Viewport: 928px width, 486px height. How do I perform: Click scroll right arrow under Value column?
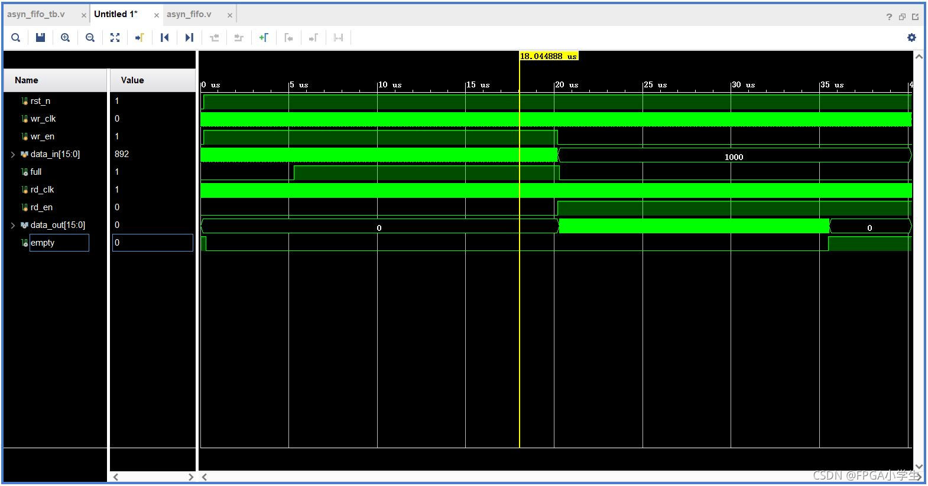(190, 477)
